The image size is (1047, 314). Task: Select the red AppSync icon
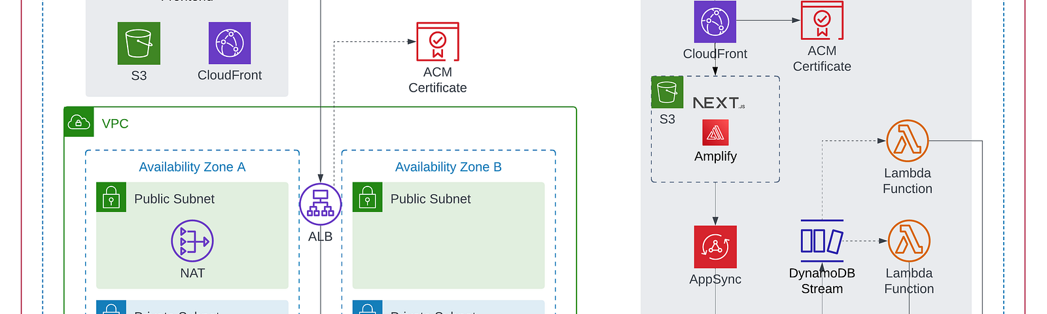coord(715,247)
